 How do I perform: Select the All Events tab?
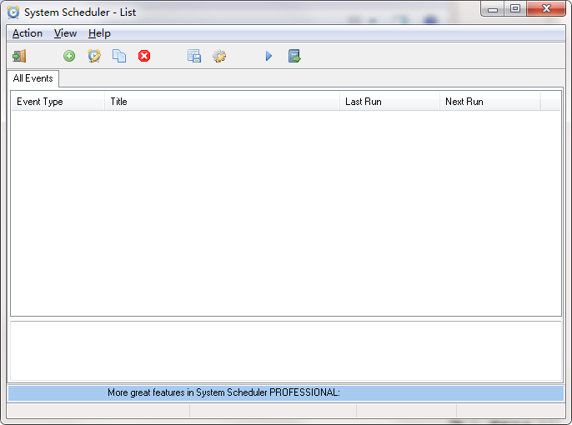tap(33, 78)
